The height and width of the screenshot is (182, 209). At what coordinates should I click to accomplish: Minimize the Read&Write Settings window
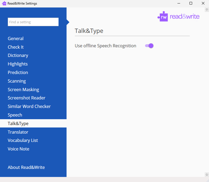[x=179, y=3]
